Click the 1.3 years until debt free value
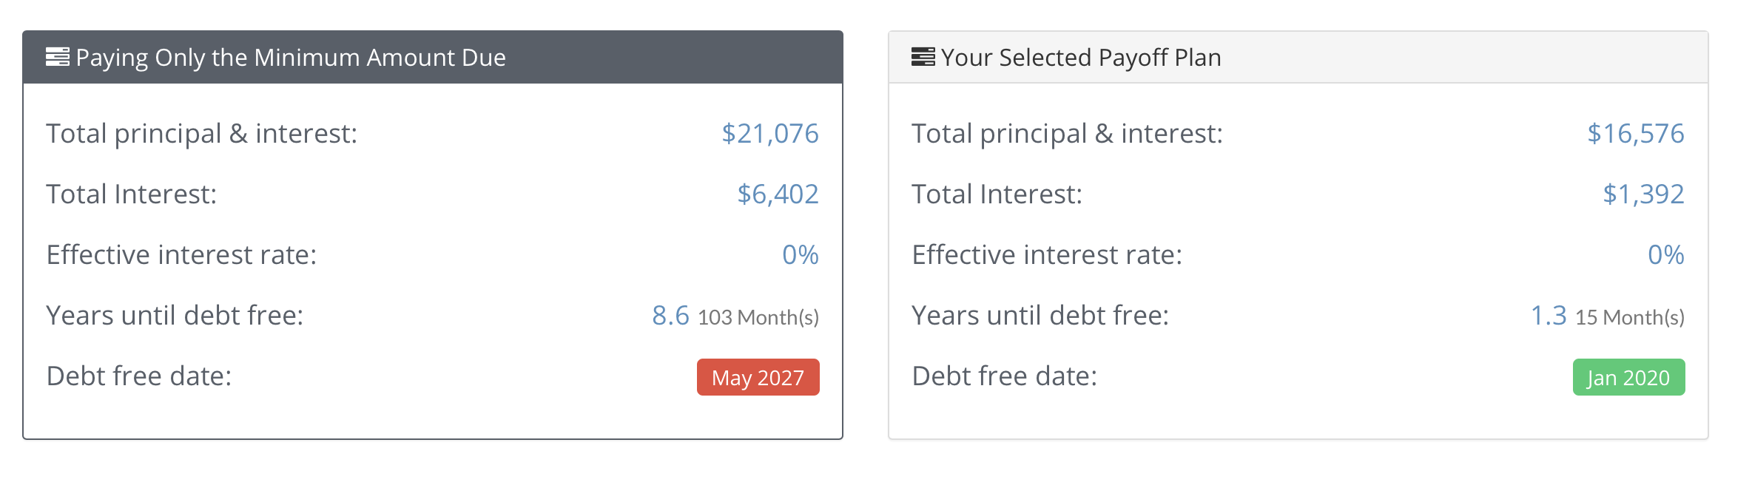Viewport: 1752px width, 488px height. pyautogui.click(x=1549, y=316)
